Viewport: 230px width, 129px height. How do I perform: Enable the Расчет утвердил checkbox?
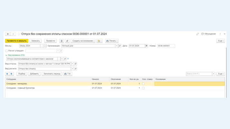6,51
